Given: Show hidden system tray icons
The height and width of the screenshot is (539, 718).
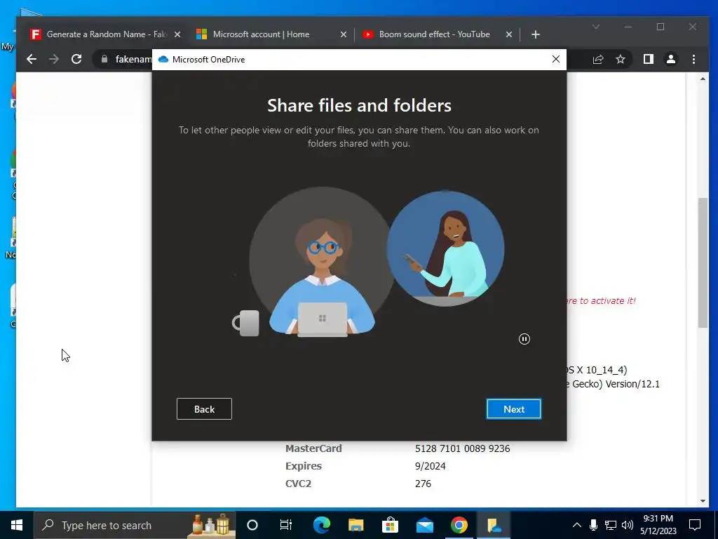Looking at the screenshot, I should (577, 525).
